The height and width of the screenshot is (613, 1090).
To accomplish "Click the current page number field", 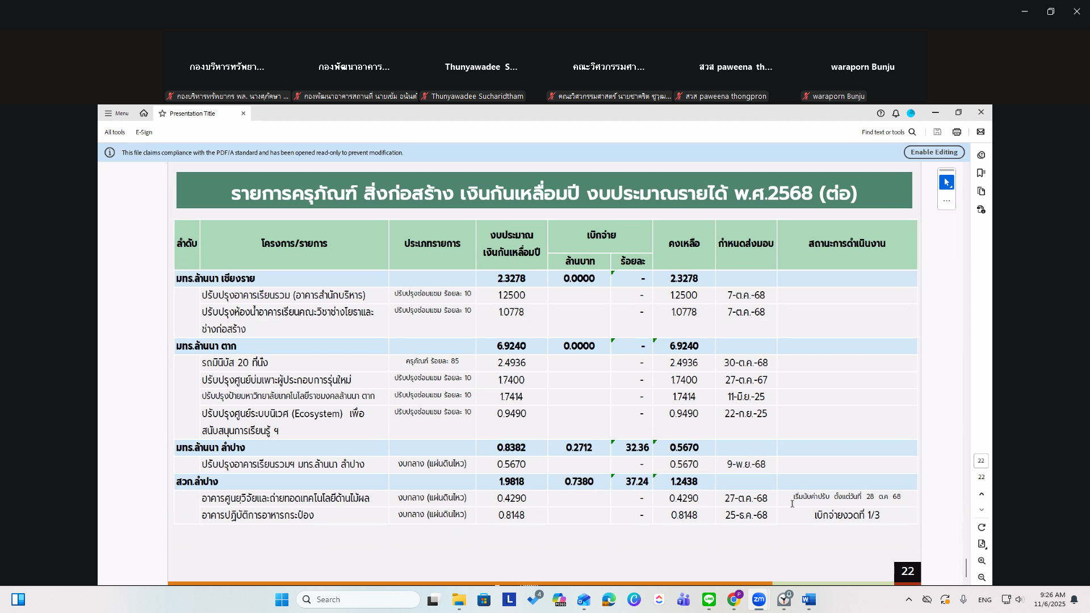I will pyautogui.click(x=981, y=461).
